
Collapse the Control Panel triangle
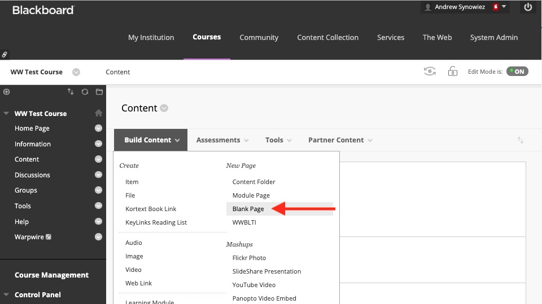tap(6, 294)
